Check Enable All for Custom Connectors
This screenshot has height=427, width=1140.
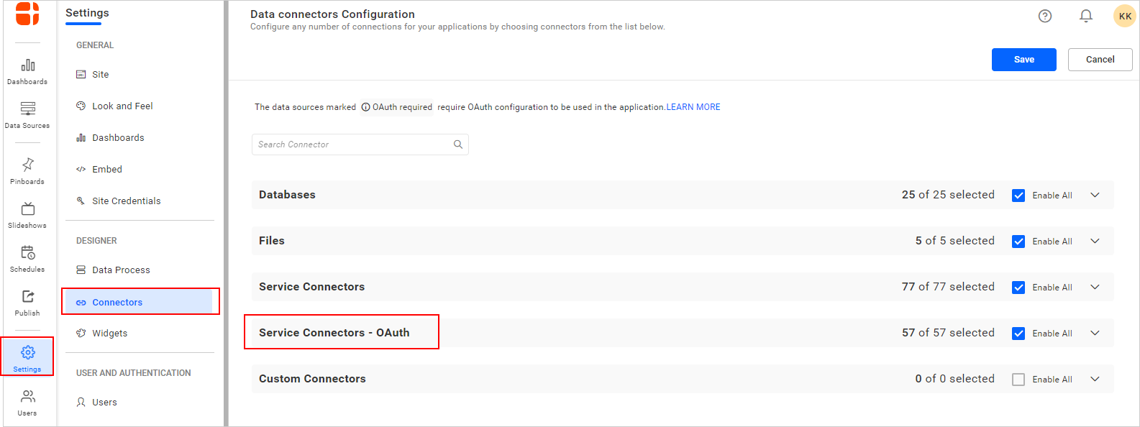point(1018,380)
